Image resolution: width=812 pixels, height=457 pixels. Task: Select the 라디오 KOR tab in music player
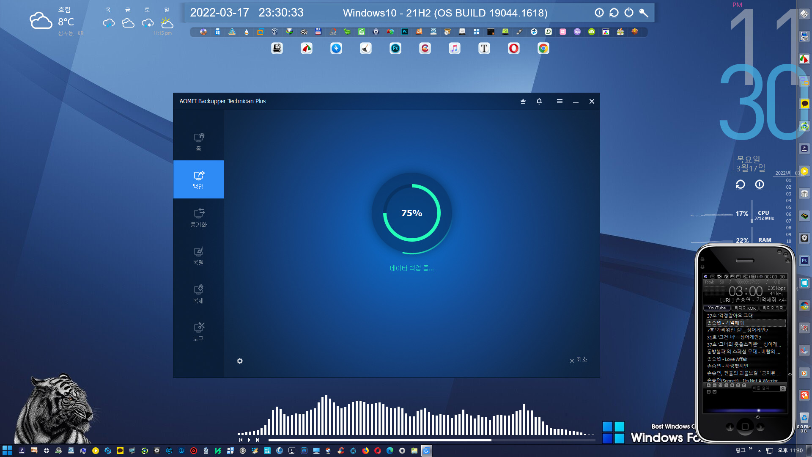coord(745,308)
